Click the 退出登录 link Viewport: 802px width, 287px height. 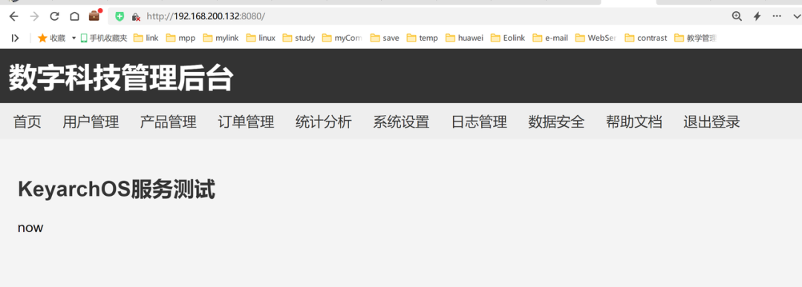[711, 122]
